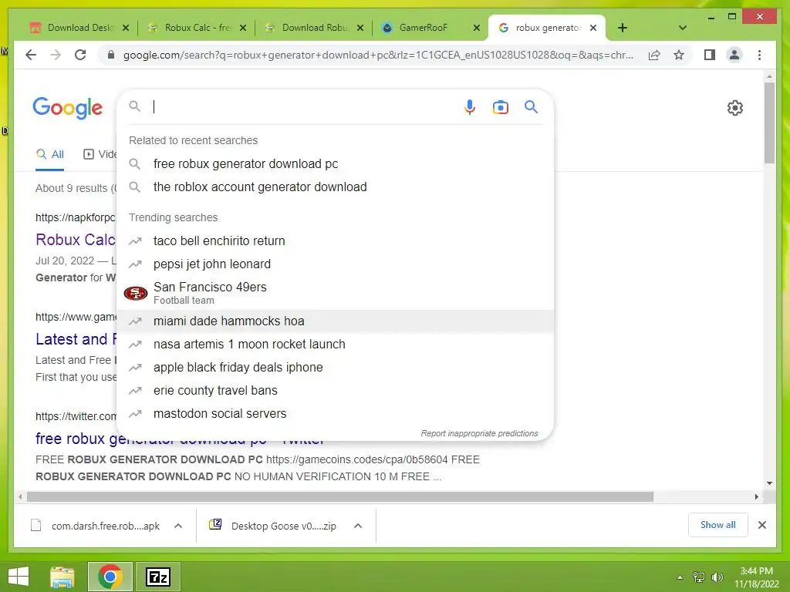
Task: Select trending search taco bell enchirito return
Action: (x=335, y=240)
